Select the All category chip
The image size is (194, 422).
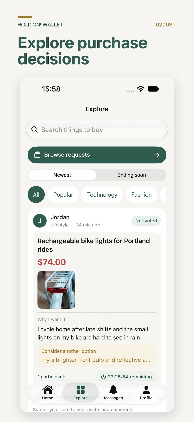coord(36,195)
